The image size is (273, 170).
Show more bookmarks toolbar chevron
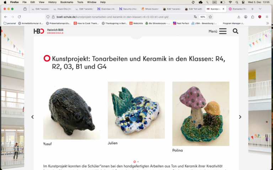[268, 23]
